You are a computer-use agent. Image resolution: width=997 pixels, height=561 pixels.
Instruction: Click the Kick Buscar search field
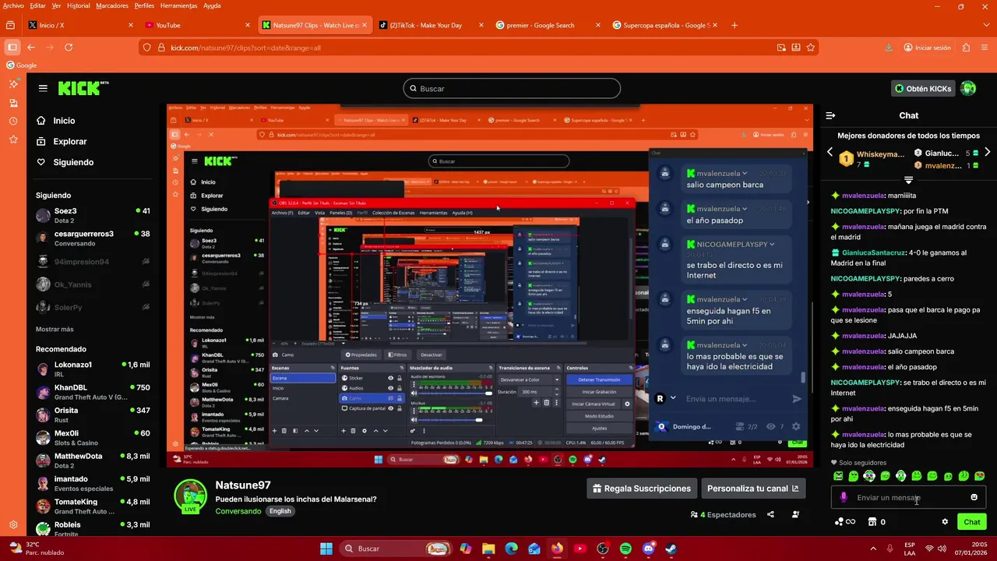point(512,89)
